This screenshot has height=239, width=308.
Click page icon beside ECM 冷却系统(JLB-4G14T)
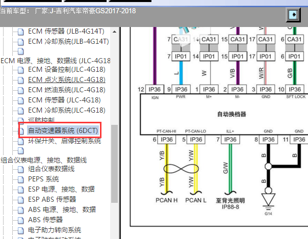[x=20, y=42]
